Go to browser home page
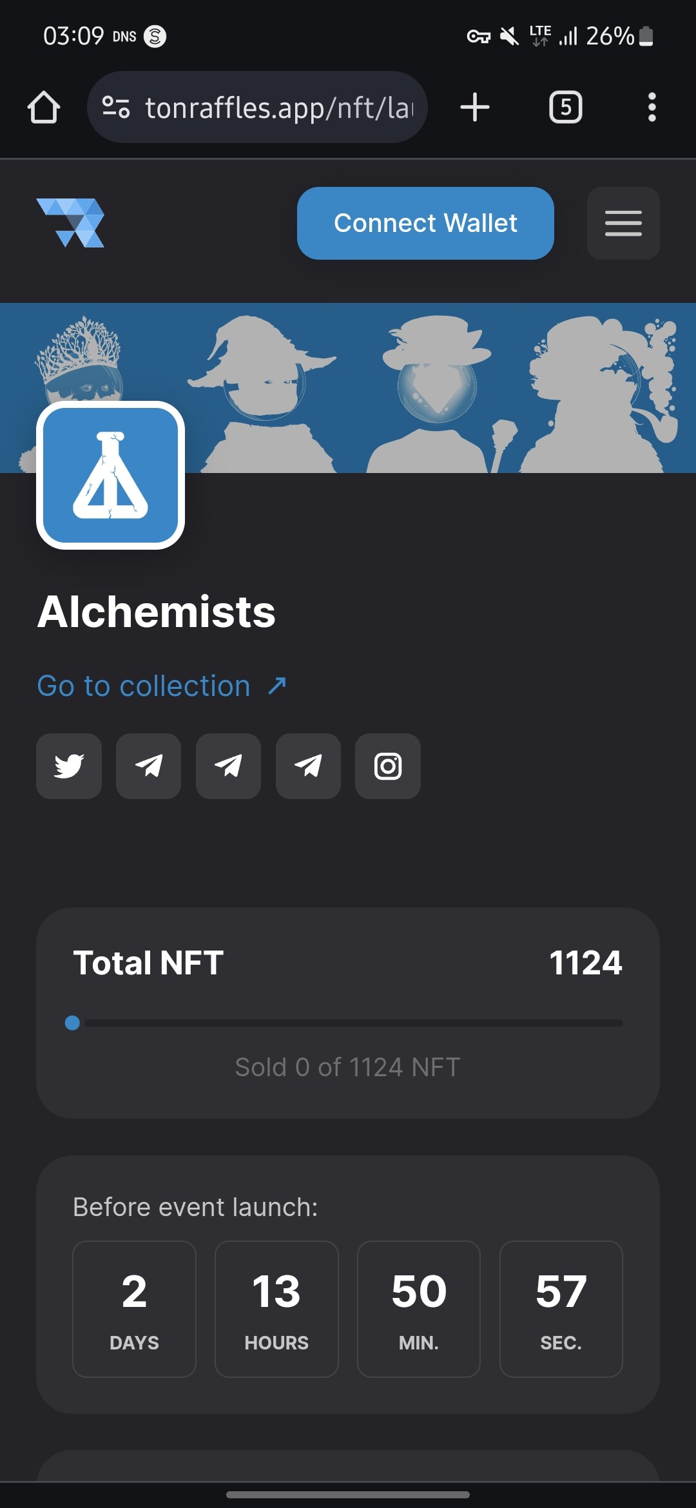The width and height of the screenshot is (696, 1508). (44, 107)
